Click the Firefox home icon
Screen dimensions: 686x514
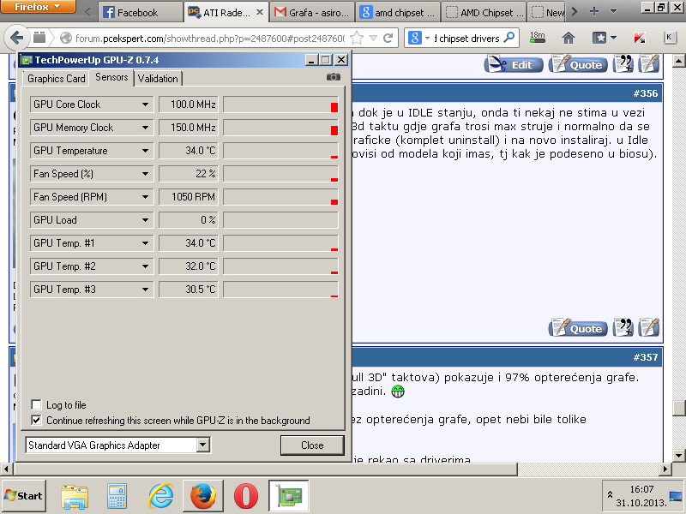click(x=568, y=38)
